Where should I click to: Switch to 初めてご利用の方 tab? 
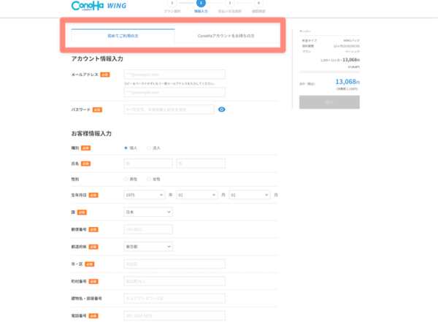[x=123, y=36]
